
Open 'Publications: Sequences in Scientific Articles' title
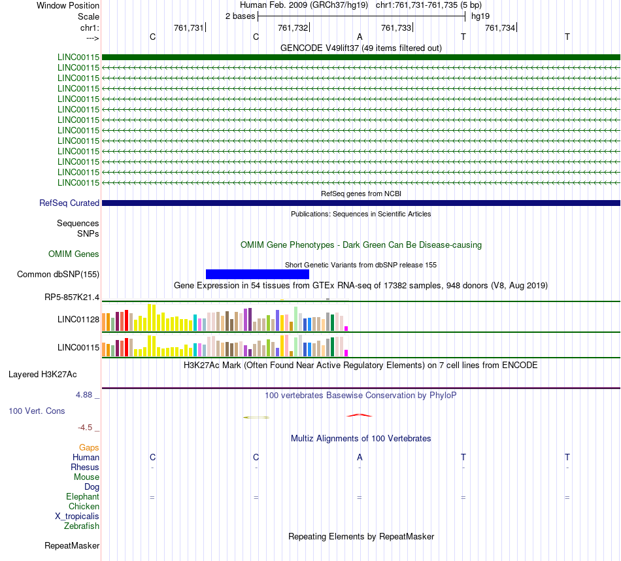(361, 214)
